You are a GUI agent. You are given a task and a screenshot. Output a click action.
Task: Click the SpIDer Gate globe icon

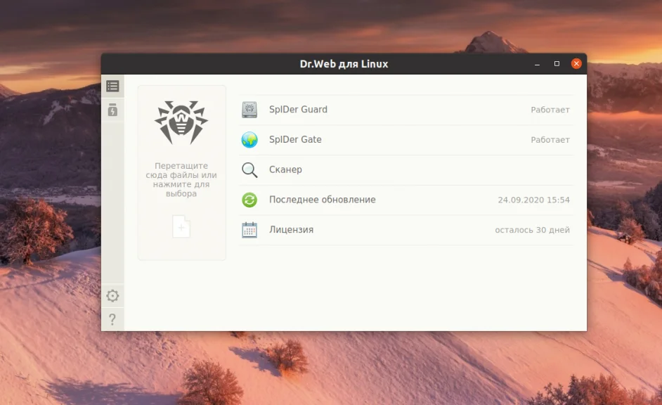pos(249,139)
